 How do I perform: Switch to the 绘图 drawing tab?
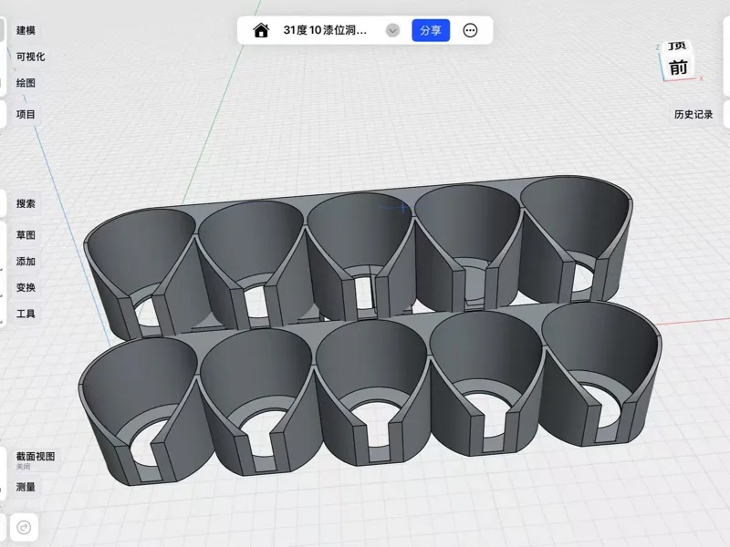pos(26,83)
